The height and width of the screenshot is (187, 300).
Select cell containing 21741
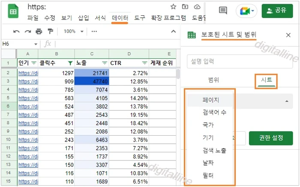pyautogui.click(x=92, y=73)
